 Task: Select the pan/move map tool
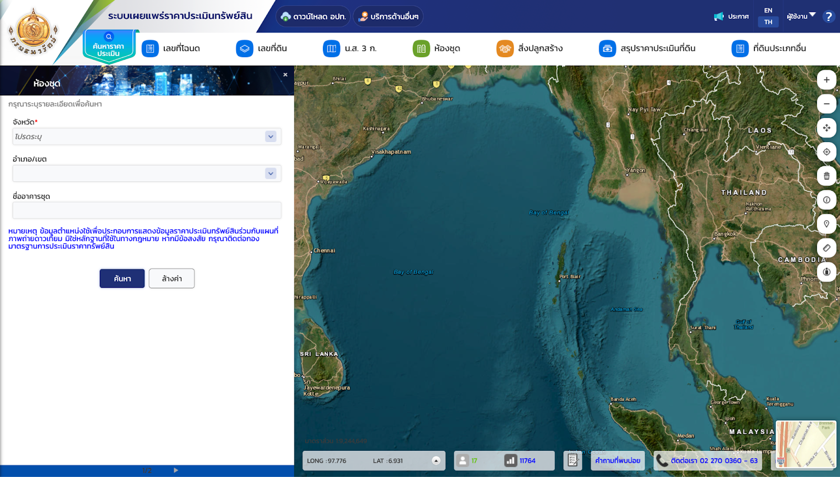click(826, 128)
